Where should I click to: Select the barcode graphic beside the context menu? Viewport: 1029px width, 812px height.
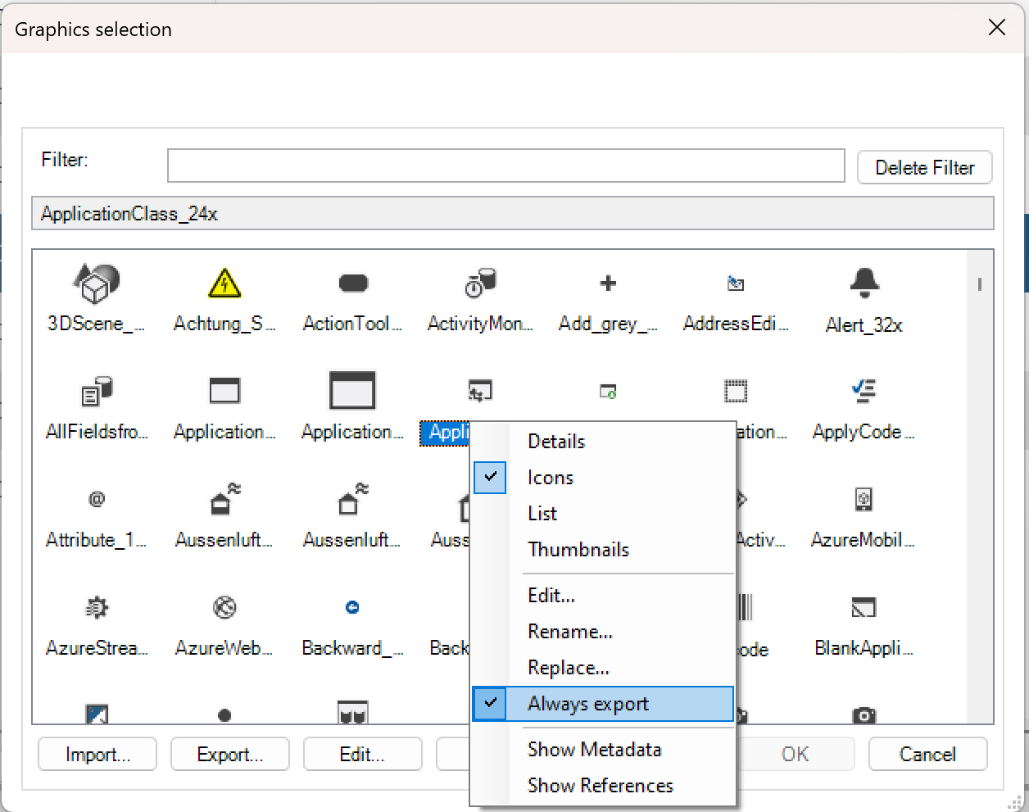coord(745,607)
